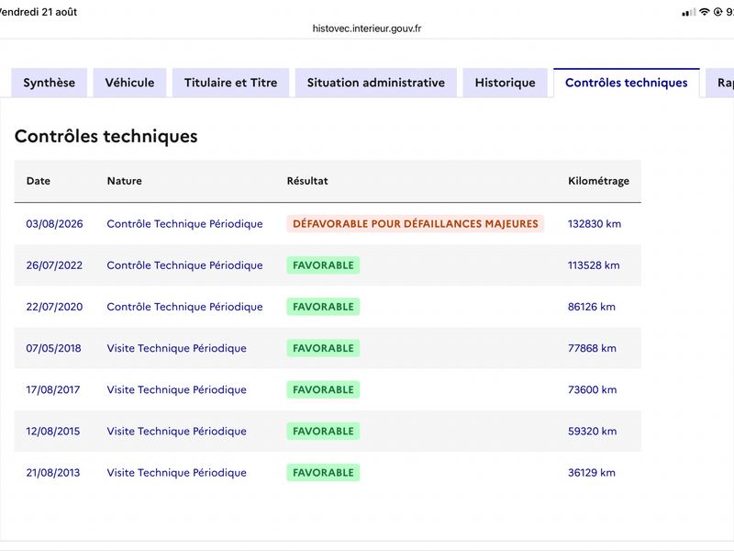Select the Contrôles techniques tab

pos(627,83)
